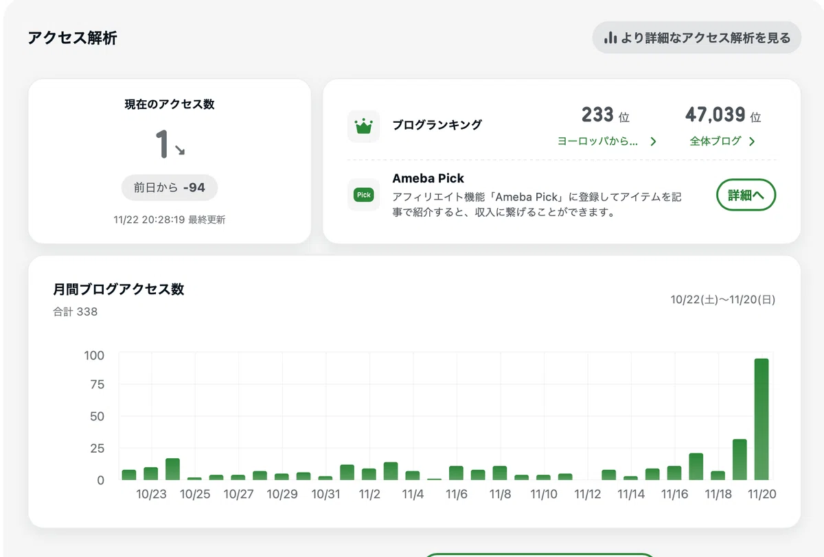This screenshot has width=824, height=557.
Task: Click the 前日から -94 pill
Action: click(170, 187)
